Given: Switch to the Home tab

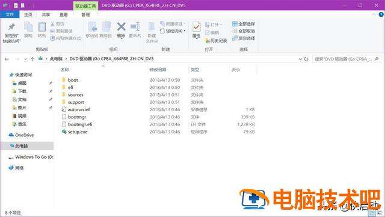Looking at the screenshot, I should pos(28,15).
